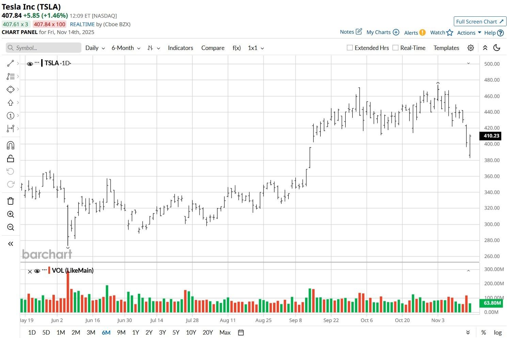Delete drawings with the trash icon
Viewport: 509px width, 338px height.
coord(11,201)
